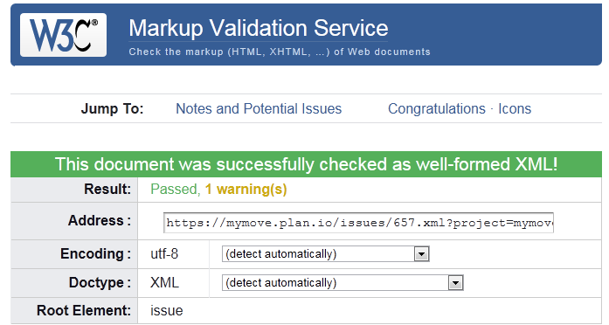Click the issue root element value
This screenshot has width=609, height=325.
[167, 311]
